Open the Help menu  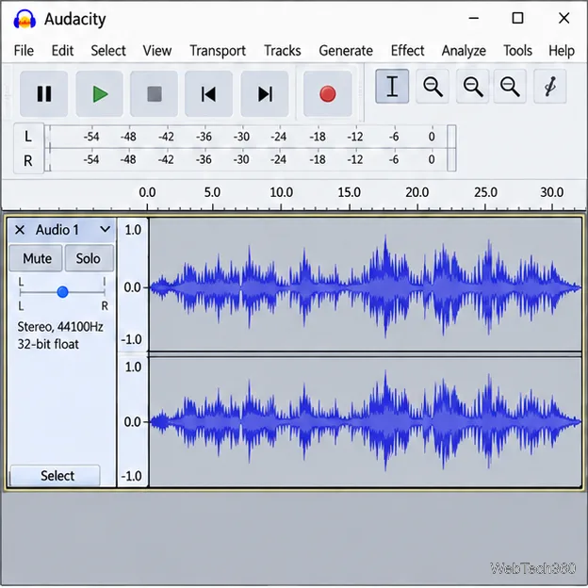(562, 51)
